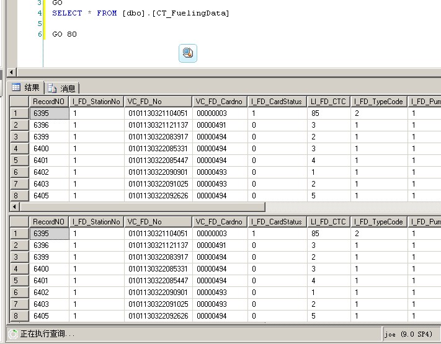The width and height of the screenshot is (441, 344).
Task: Click the 结果 tab grid icon
Action: 16,87
